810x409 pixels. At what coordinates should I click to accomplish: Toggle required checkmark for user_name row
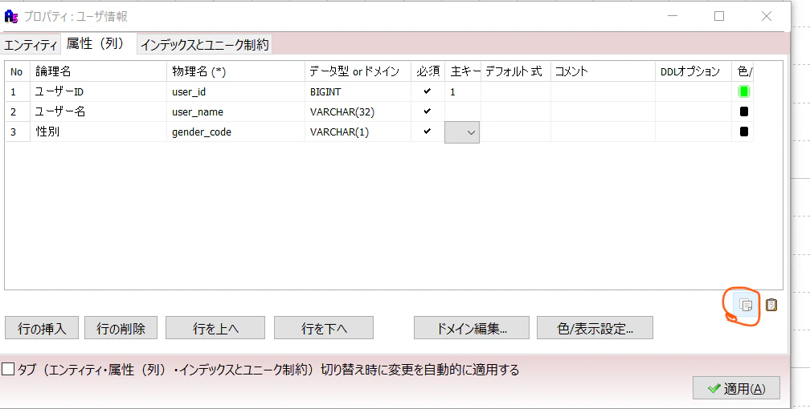(x=427, y=111)
